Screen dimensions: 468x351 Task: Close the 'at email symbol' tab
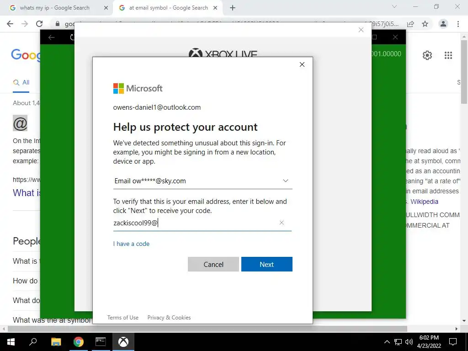pos(215,8)
